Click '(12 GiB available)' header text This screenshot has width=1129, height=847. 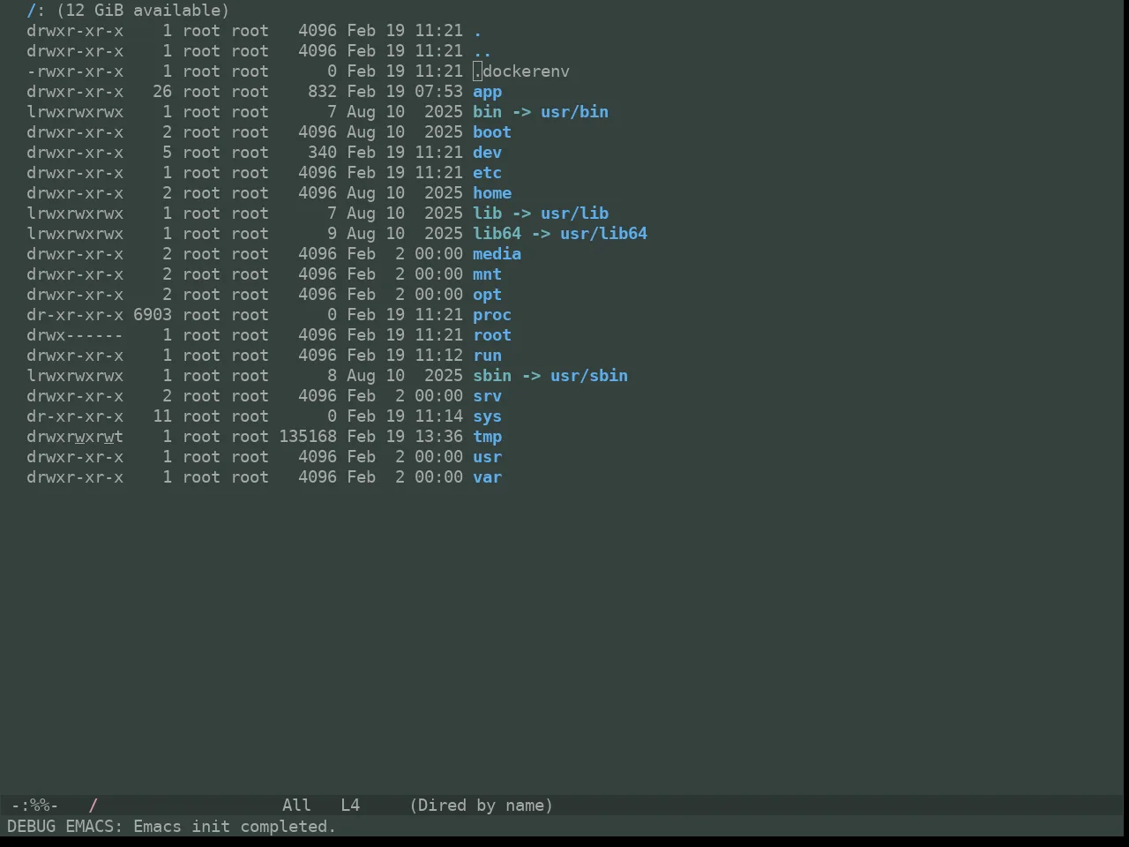(143, 11)
